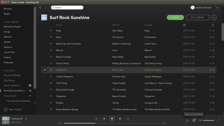The height and width of the screenshot is (126, 224).
Task: Click sidebar scroll-down arrow
Action: point(35,103)
